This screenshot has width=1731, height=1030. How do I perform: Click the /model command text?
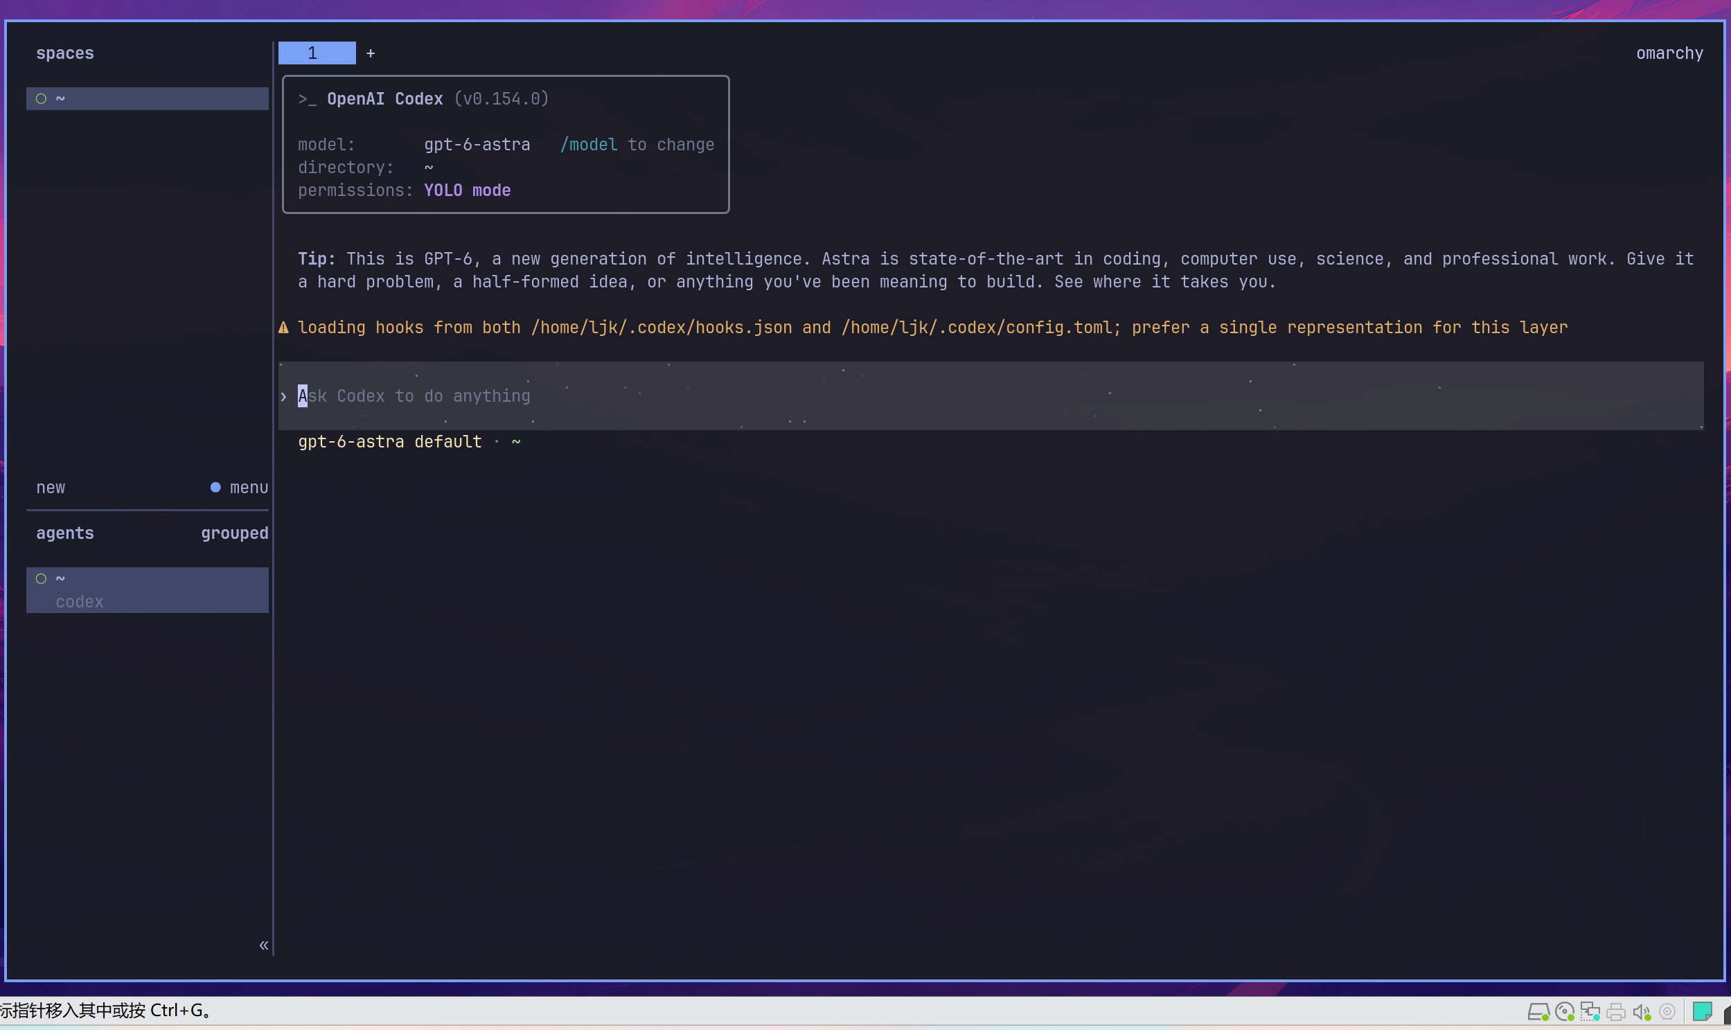[589, 144]
